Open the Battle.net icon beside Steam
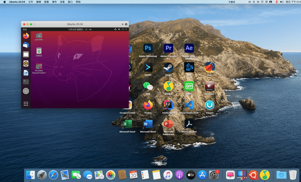 pos(189,67)
